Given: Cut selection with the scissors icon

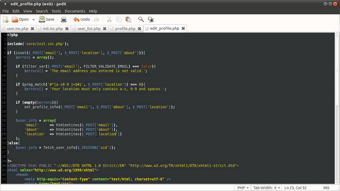Looking at the screenshot, I should pyautogui.click(x=109, y=19).
